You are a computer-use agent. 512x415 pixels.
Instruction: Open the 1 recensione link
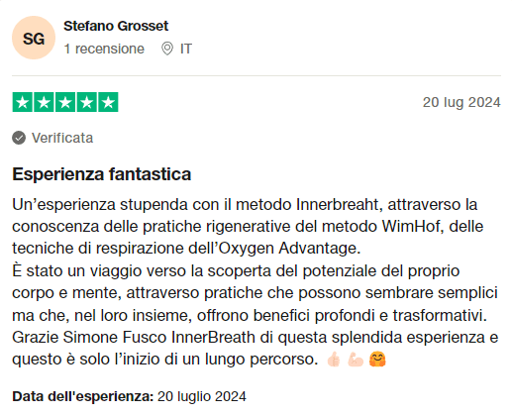click(104, 49)
